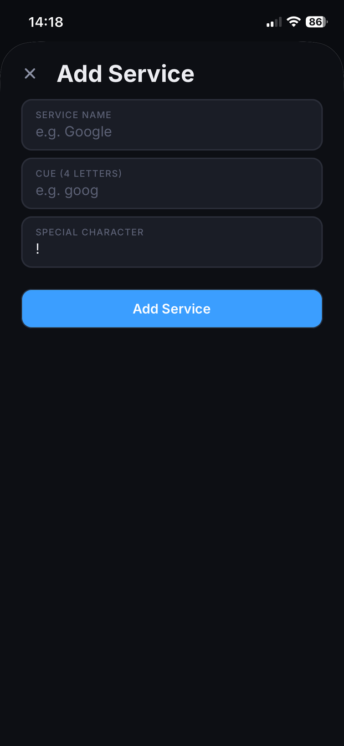The image size is (344, 746).
Task: Tap the CUE (4 LETTERS) label
Action: tap(79, 173)
